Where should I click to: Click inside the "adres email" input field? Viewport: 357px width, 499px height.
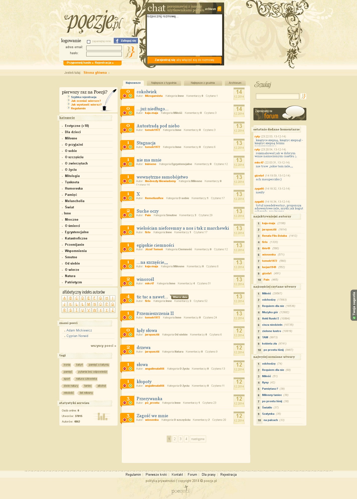point(104,48)
